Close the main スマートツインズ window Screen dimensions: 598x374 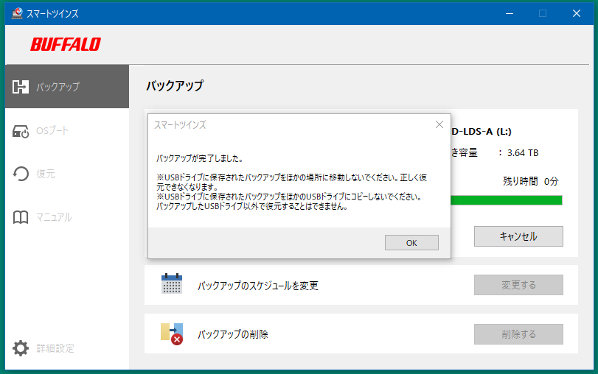577,13
